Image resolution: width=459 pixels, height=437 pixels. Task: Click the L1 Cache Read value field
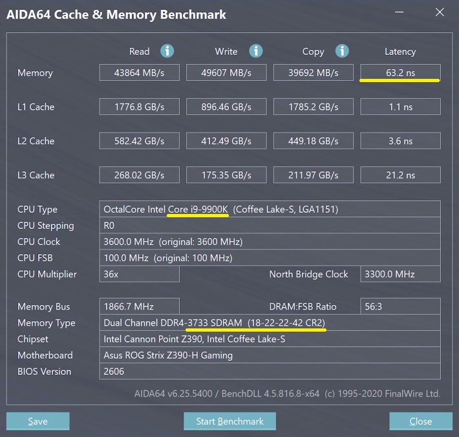click(x=140, y=107)
